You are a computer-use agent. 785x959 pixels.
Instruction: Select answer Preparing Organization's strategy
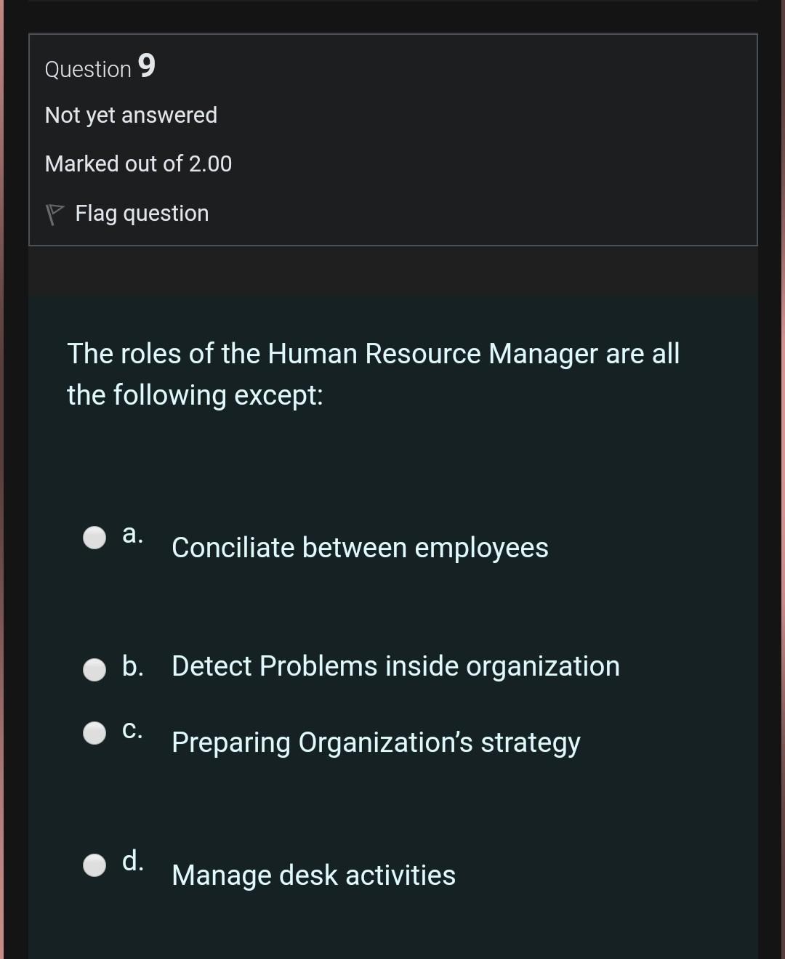(376, 742)
